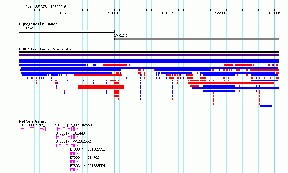The width and height of the screenshot is (288, 173).
Task: Click the BTBD3|NM_001282554 transcript label
Action: click(x=87, y=166)
